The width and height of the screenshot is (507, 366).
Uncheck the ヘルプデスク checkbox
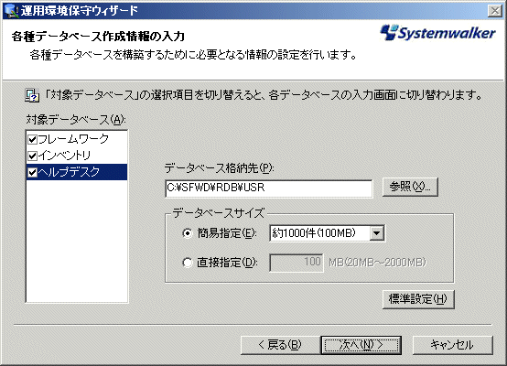point(32,172)
